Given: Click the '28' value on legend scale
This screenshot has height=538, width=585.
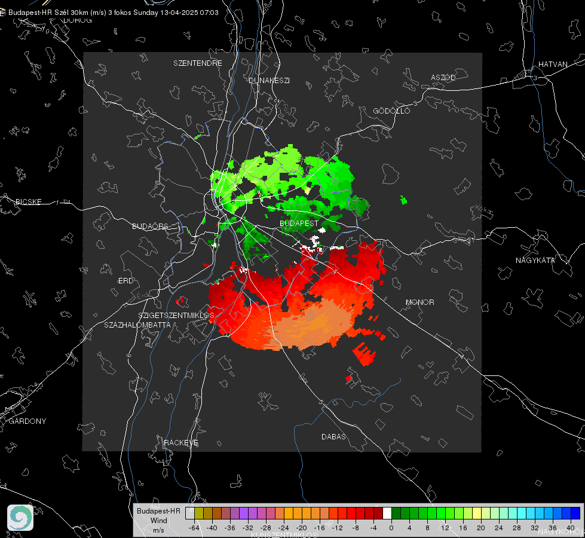Looking at the screenshot, I should (x=516, y=528).
